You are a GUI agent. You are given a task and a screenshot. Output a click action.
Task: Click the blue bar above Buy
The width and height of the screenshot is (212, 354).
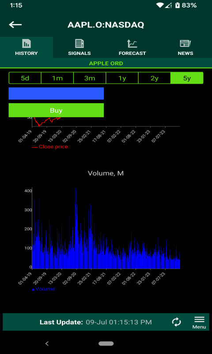[56, 93]
